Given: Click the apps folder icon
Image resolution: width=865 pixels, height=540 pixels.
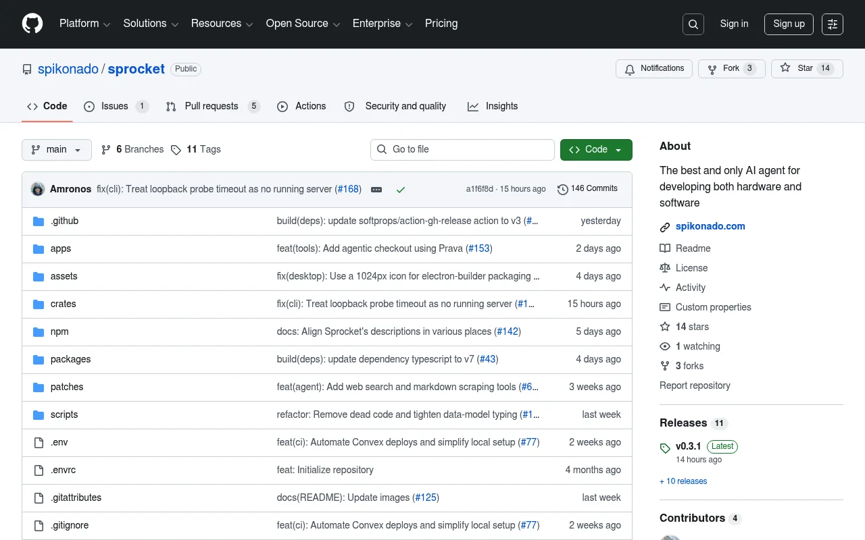Looking at the screenshot, I should pos(39,249).
